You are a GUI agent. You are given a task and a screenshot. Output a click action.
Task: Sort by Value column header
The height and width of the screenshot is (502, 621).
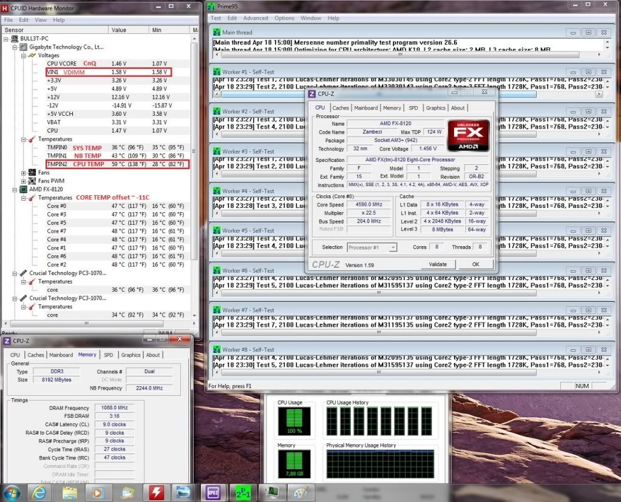(x=128, y=30)
